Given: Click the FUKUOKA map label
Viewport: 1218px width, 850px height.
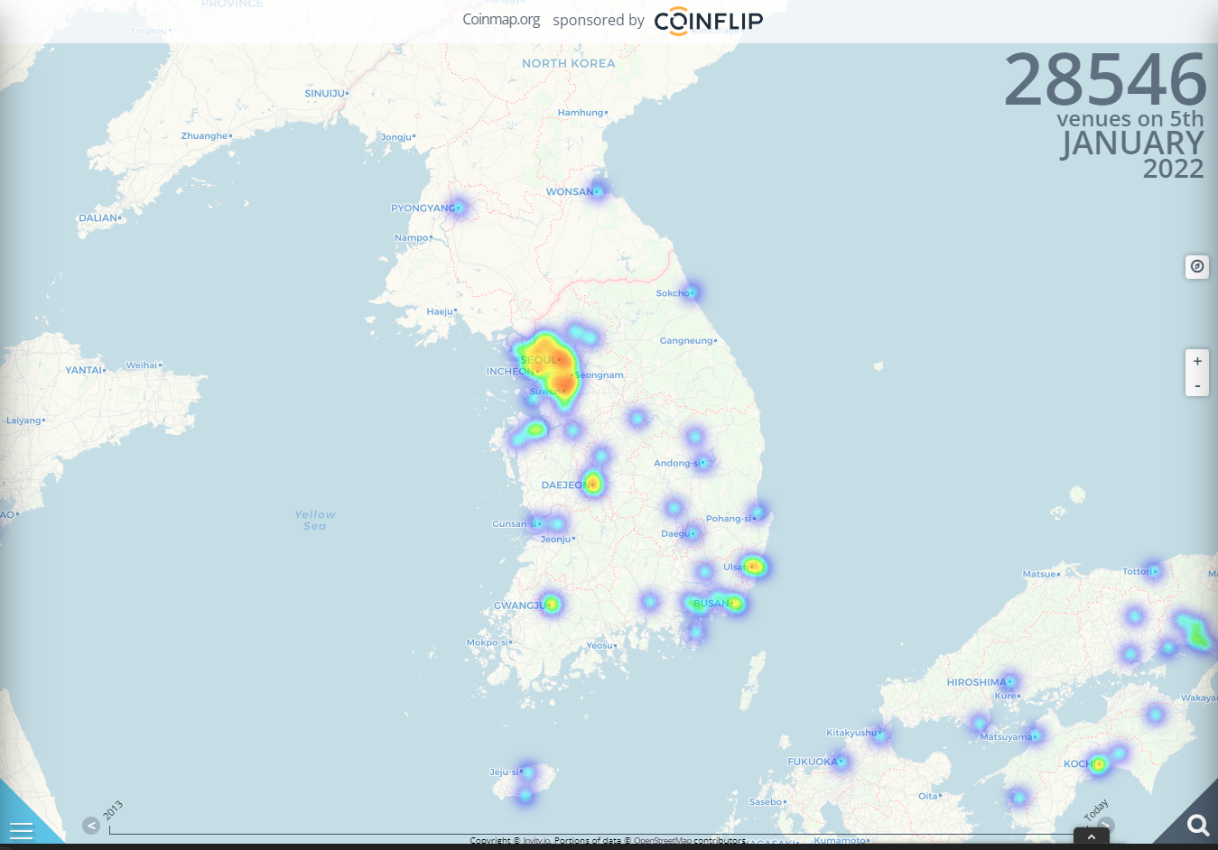Looking at the screenshot, I should 813,762.
